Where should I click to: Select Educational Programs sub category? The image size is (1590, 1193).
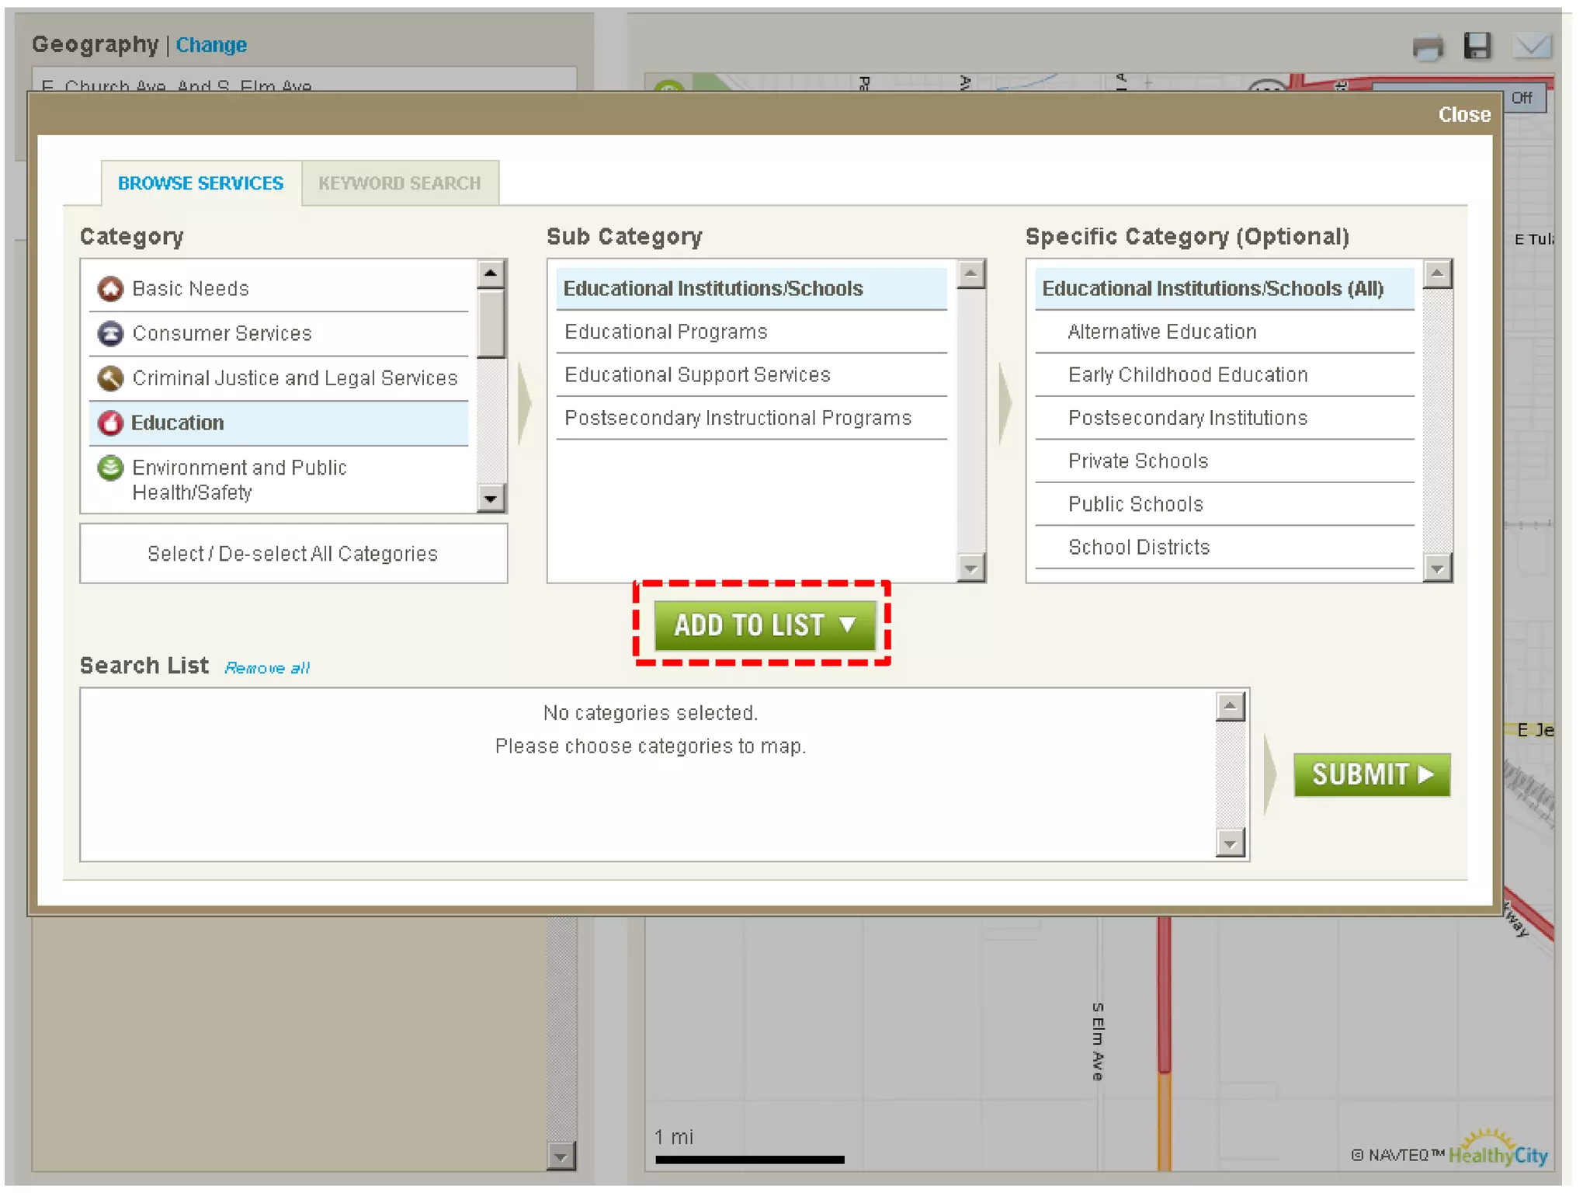pos(752,332)
